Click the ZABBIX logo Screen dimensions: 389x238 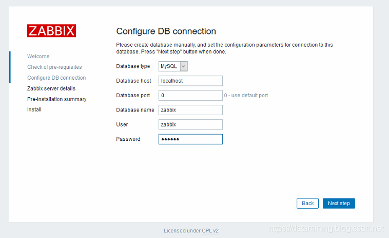click(52, 30)
